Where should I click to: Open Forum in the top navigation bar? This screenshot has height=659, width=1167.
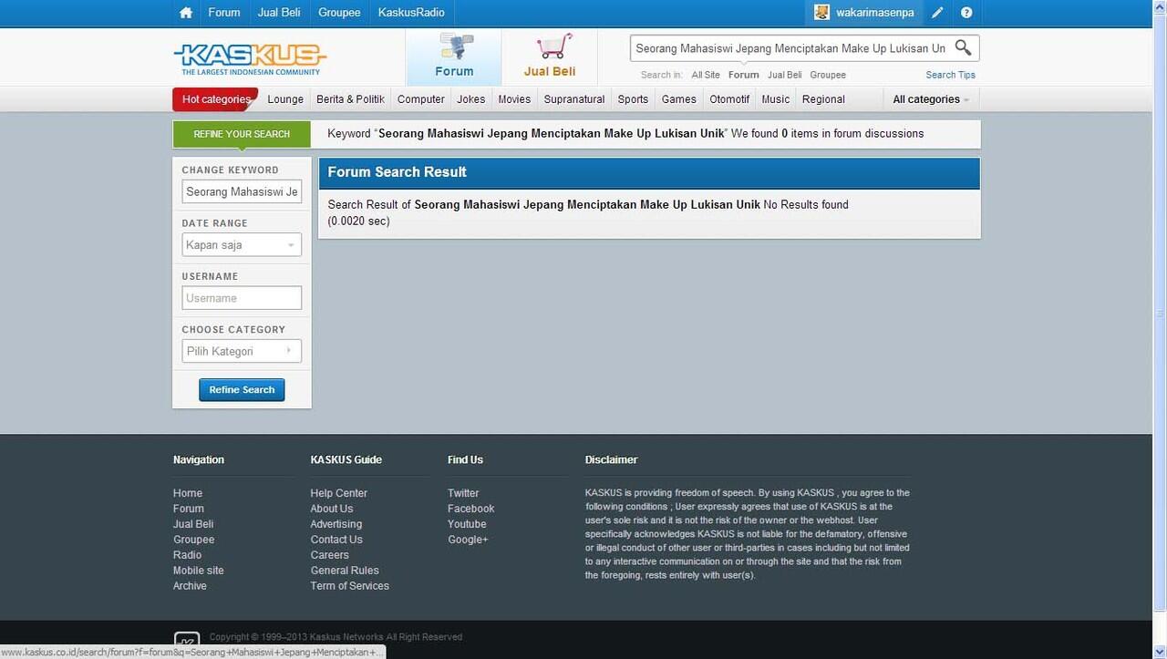tap(224, 13)
